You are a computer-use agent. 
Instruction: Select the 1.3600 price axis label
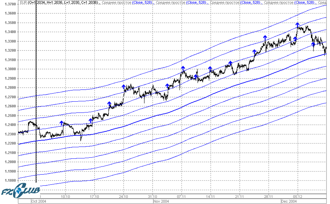[x=10, y=13]
